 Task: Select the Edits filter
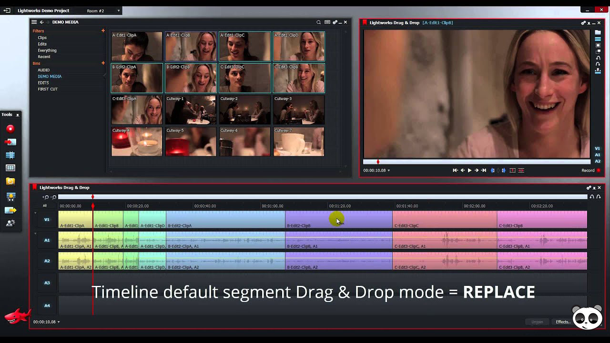pyautogui.click(x=42, y=44)
